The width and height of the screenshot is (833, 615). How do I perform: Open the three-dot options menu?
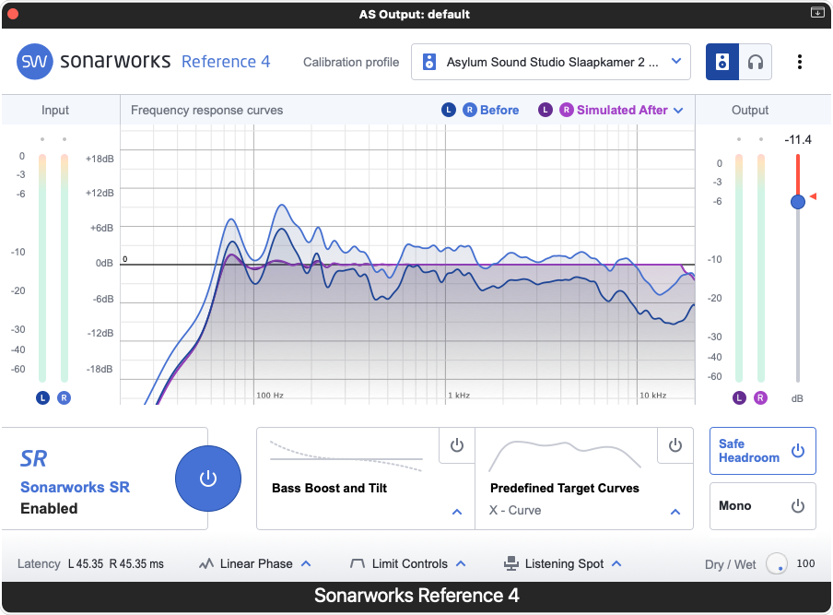799,62
